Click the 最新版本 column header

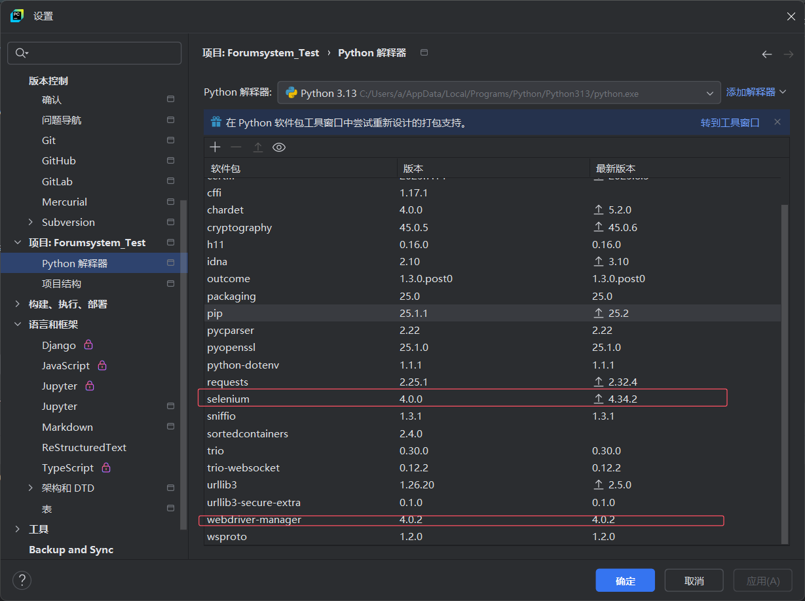coord(685,168)
